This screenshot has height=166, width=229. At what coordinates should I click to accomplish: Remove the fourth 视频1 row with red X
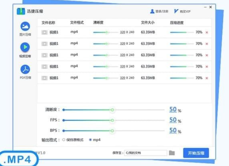point(207,67)
